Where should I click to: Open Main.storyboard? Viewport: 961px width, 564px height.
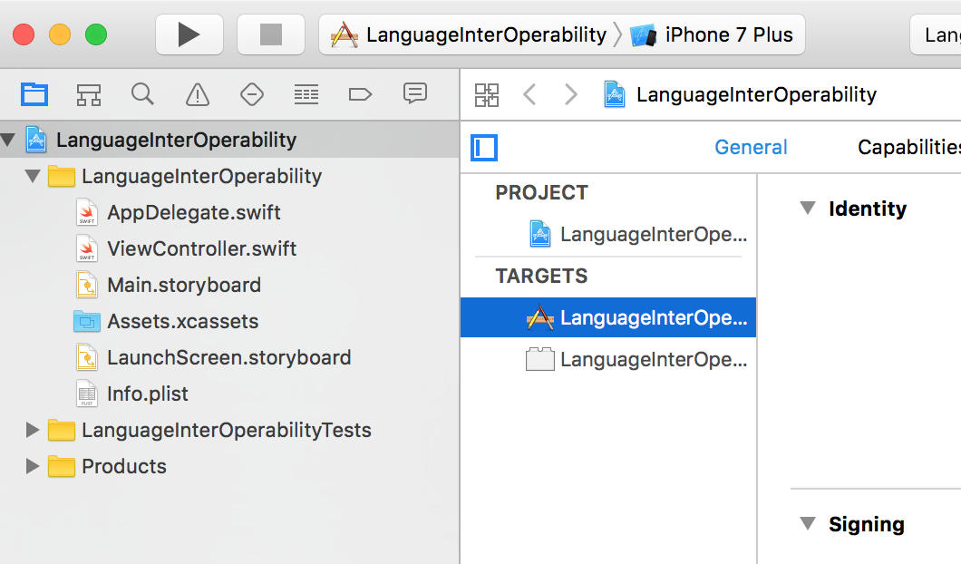(230, 285)
